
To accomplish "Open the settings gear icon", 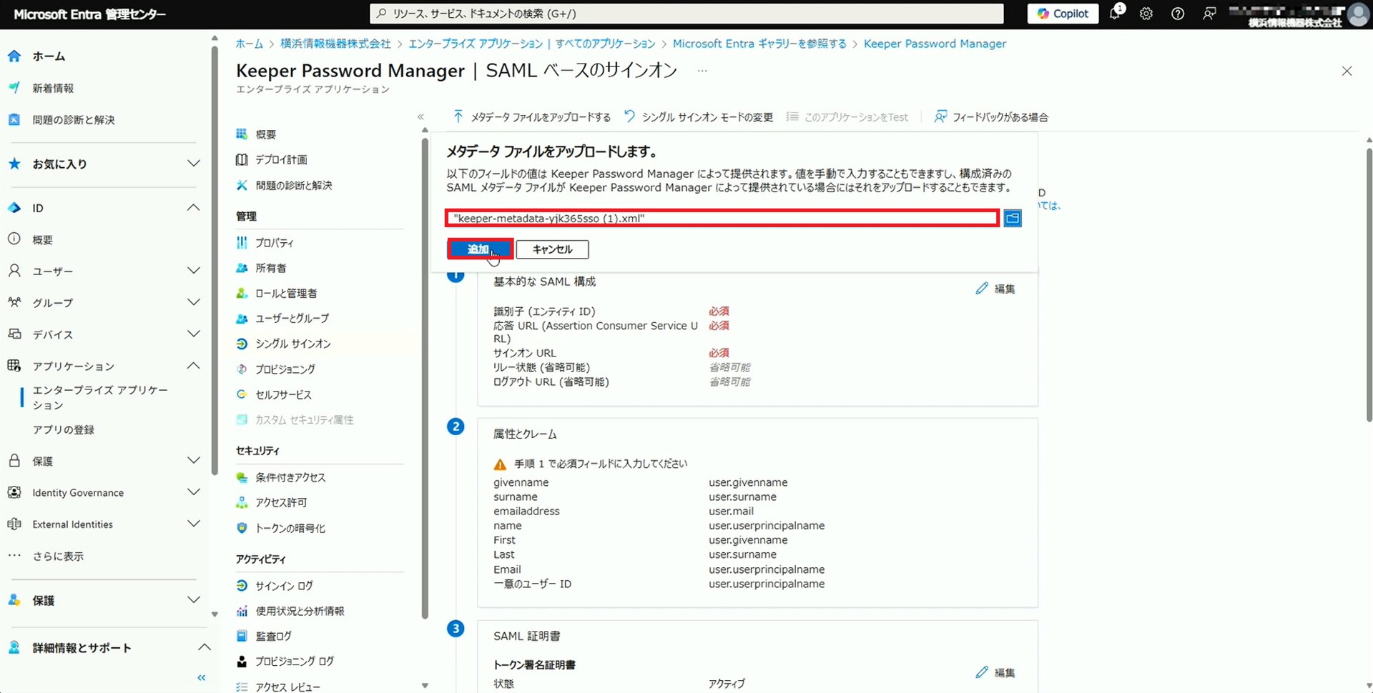I will (x=1146, y=14).
